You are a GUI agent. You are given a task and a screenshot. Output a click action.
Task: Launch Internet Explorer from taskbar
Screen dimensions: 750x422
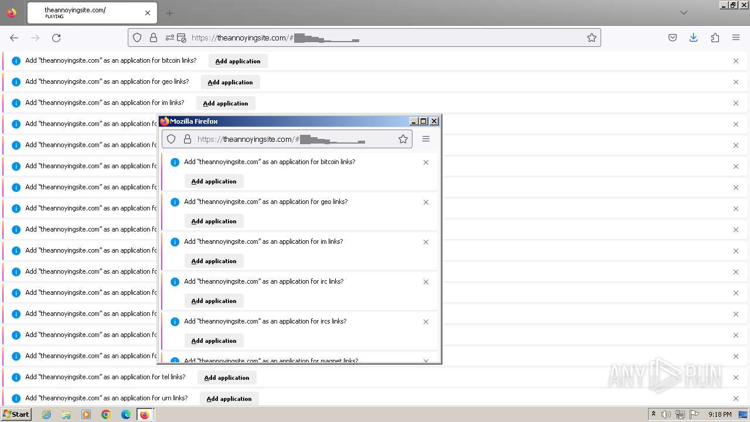(x=47, y=414)
